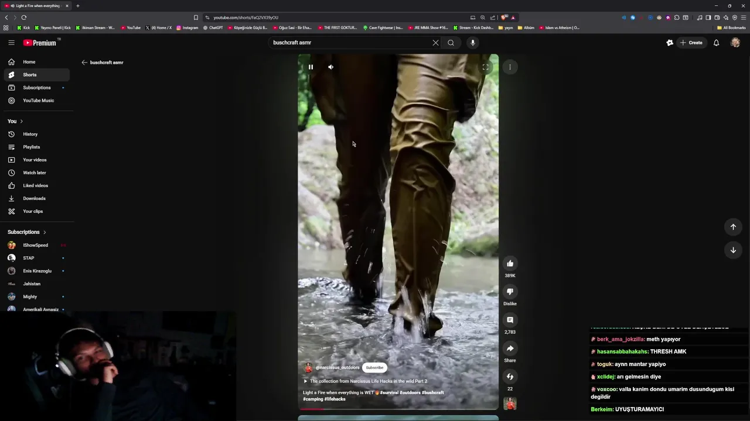750x421 pixels.
Task: Dislike this Short
Action: pos(510,292)
